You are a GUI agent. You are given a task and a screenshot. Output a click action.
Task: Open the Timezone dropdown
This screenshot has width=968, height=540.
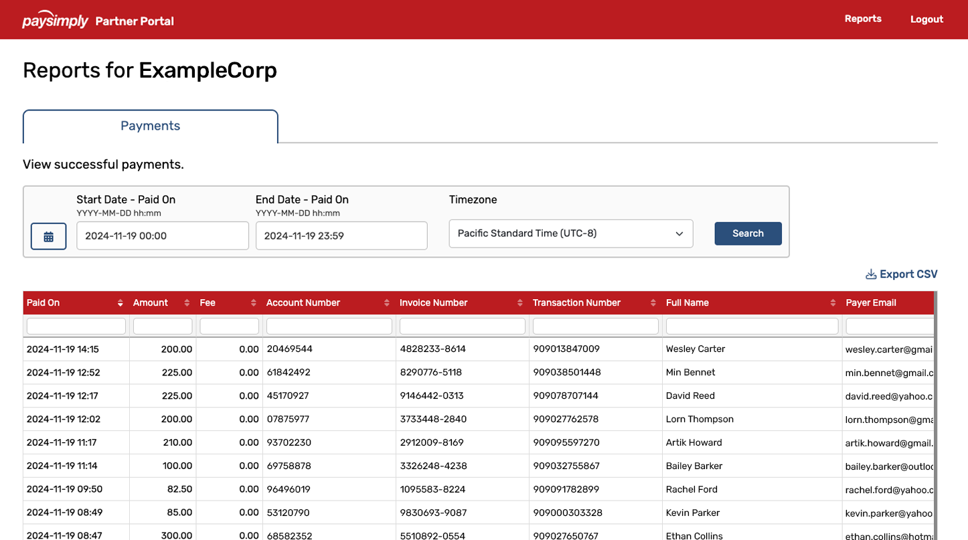click(571, 234)
